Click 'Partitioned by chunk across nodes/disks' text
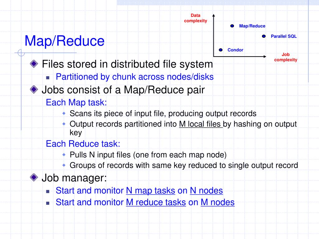This screenshot has width=319, height=239. (135, 77)
